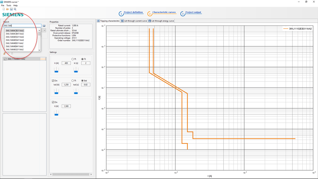Collapse the Settings panel with left arrow
318x179 pixels.
tap(51, 174)
